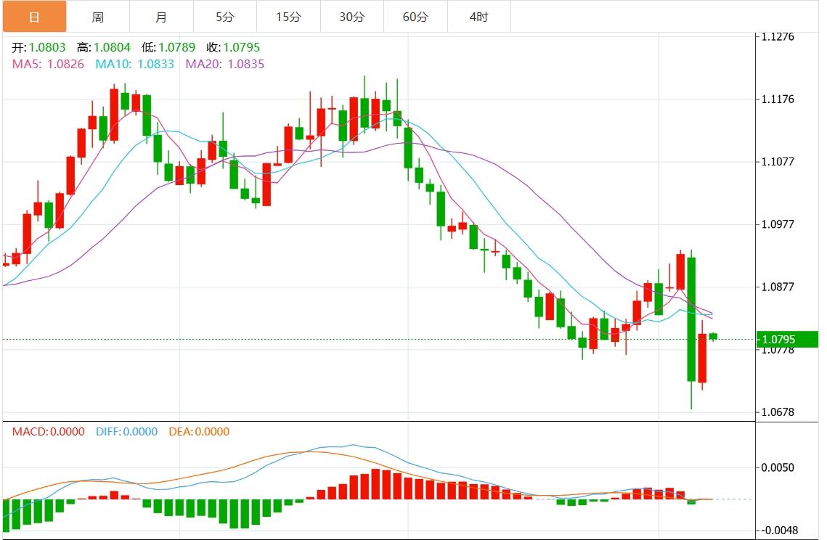Show the 30分 timeframe chart

pos(352,17)
